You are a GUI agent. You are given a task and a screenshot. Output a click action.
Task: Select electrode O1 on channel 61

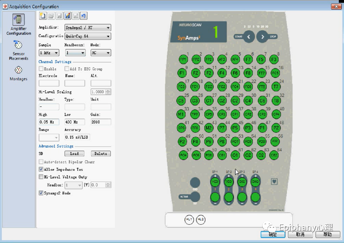point(235,155)
